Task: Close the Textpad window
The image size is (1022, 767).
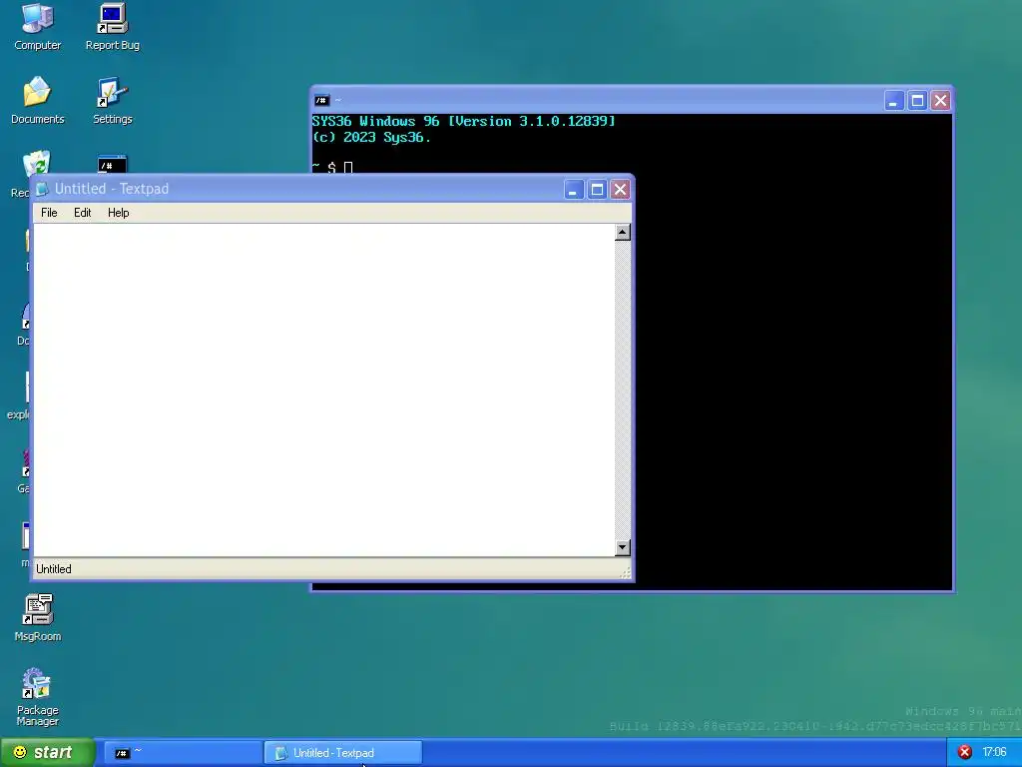Action: tap(620, 189)
